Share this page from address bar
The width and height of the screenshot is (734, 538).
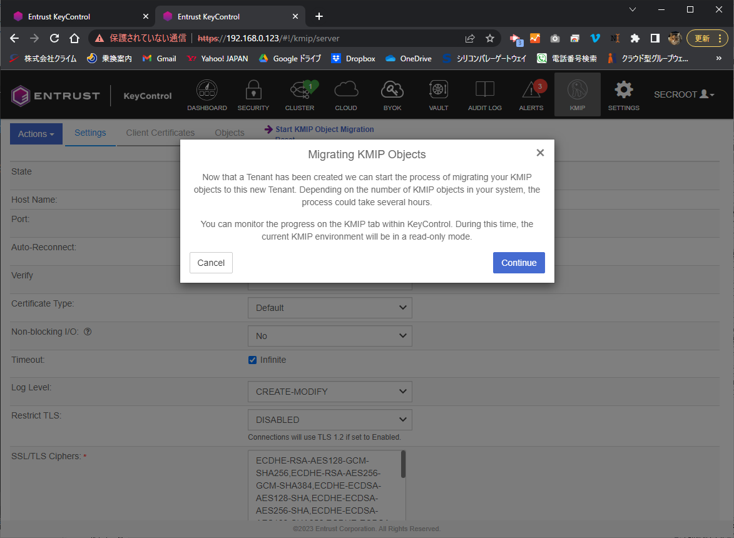point(470,38)
